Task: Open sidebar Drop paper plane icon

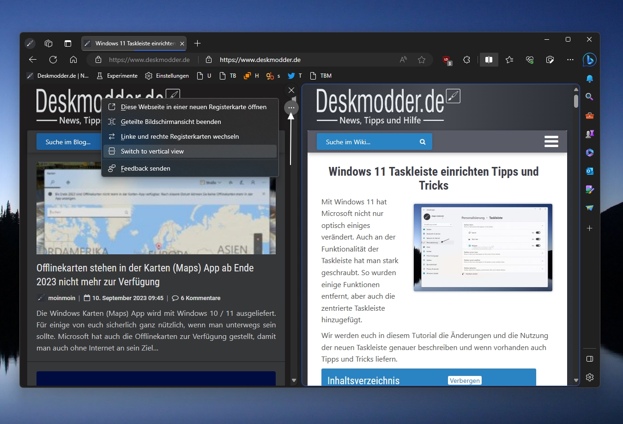Action: tap(589, 208)
